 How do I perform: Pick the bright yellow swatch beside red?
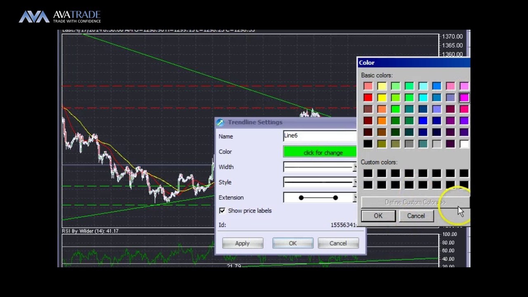[382, 98]
